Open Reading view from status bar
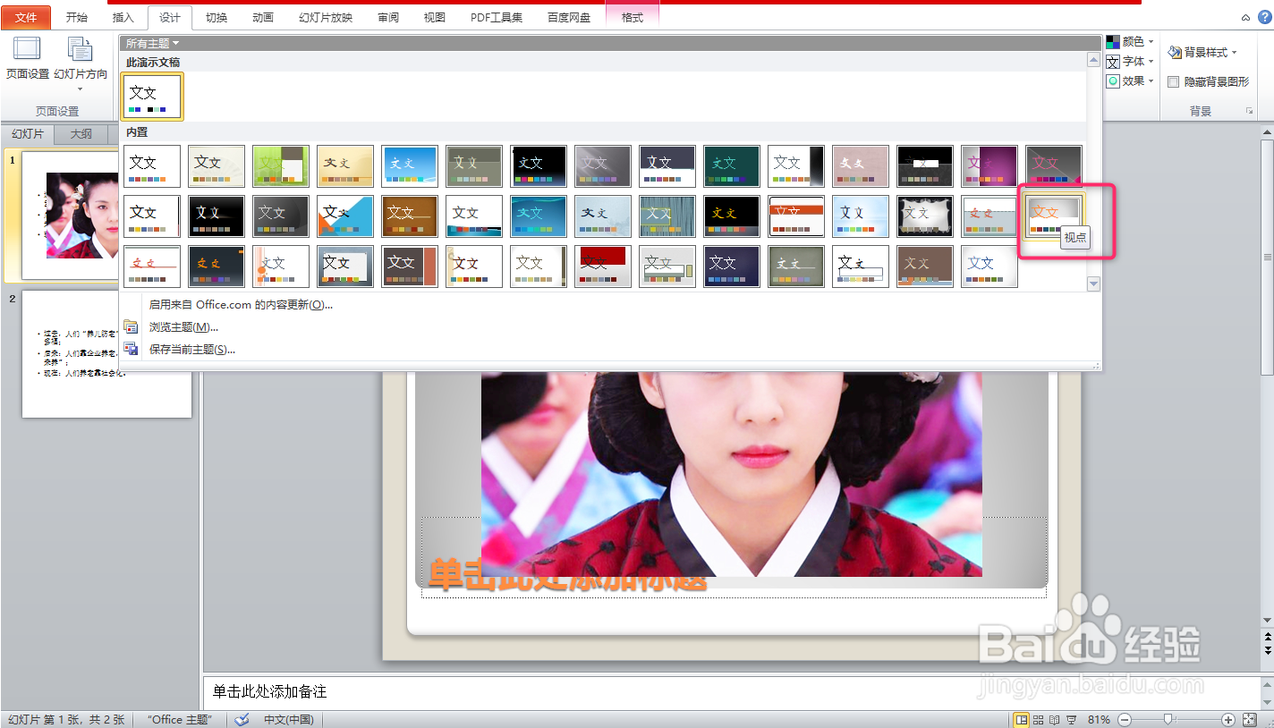The height and width of the screenshot is (728, 1274). point(1055,719)
